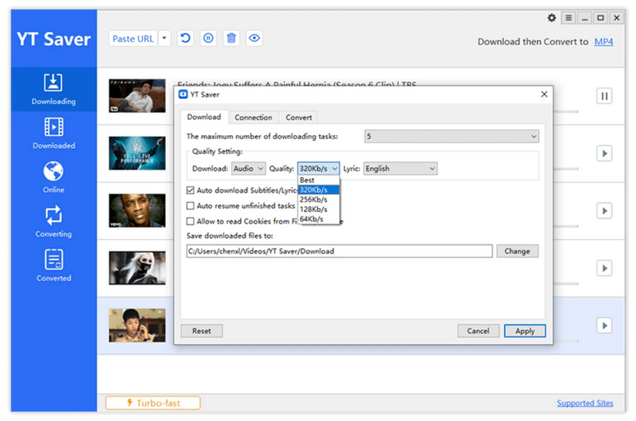Open the Downloaded section in the sidebar

(x=53, y=134)
